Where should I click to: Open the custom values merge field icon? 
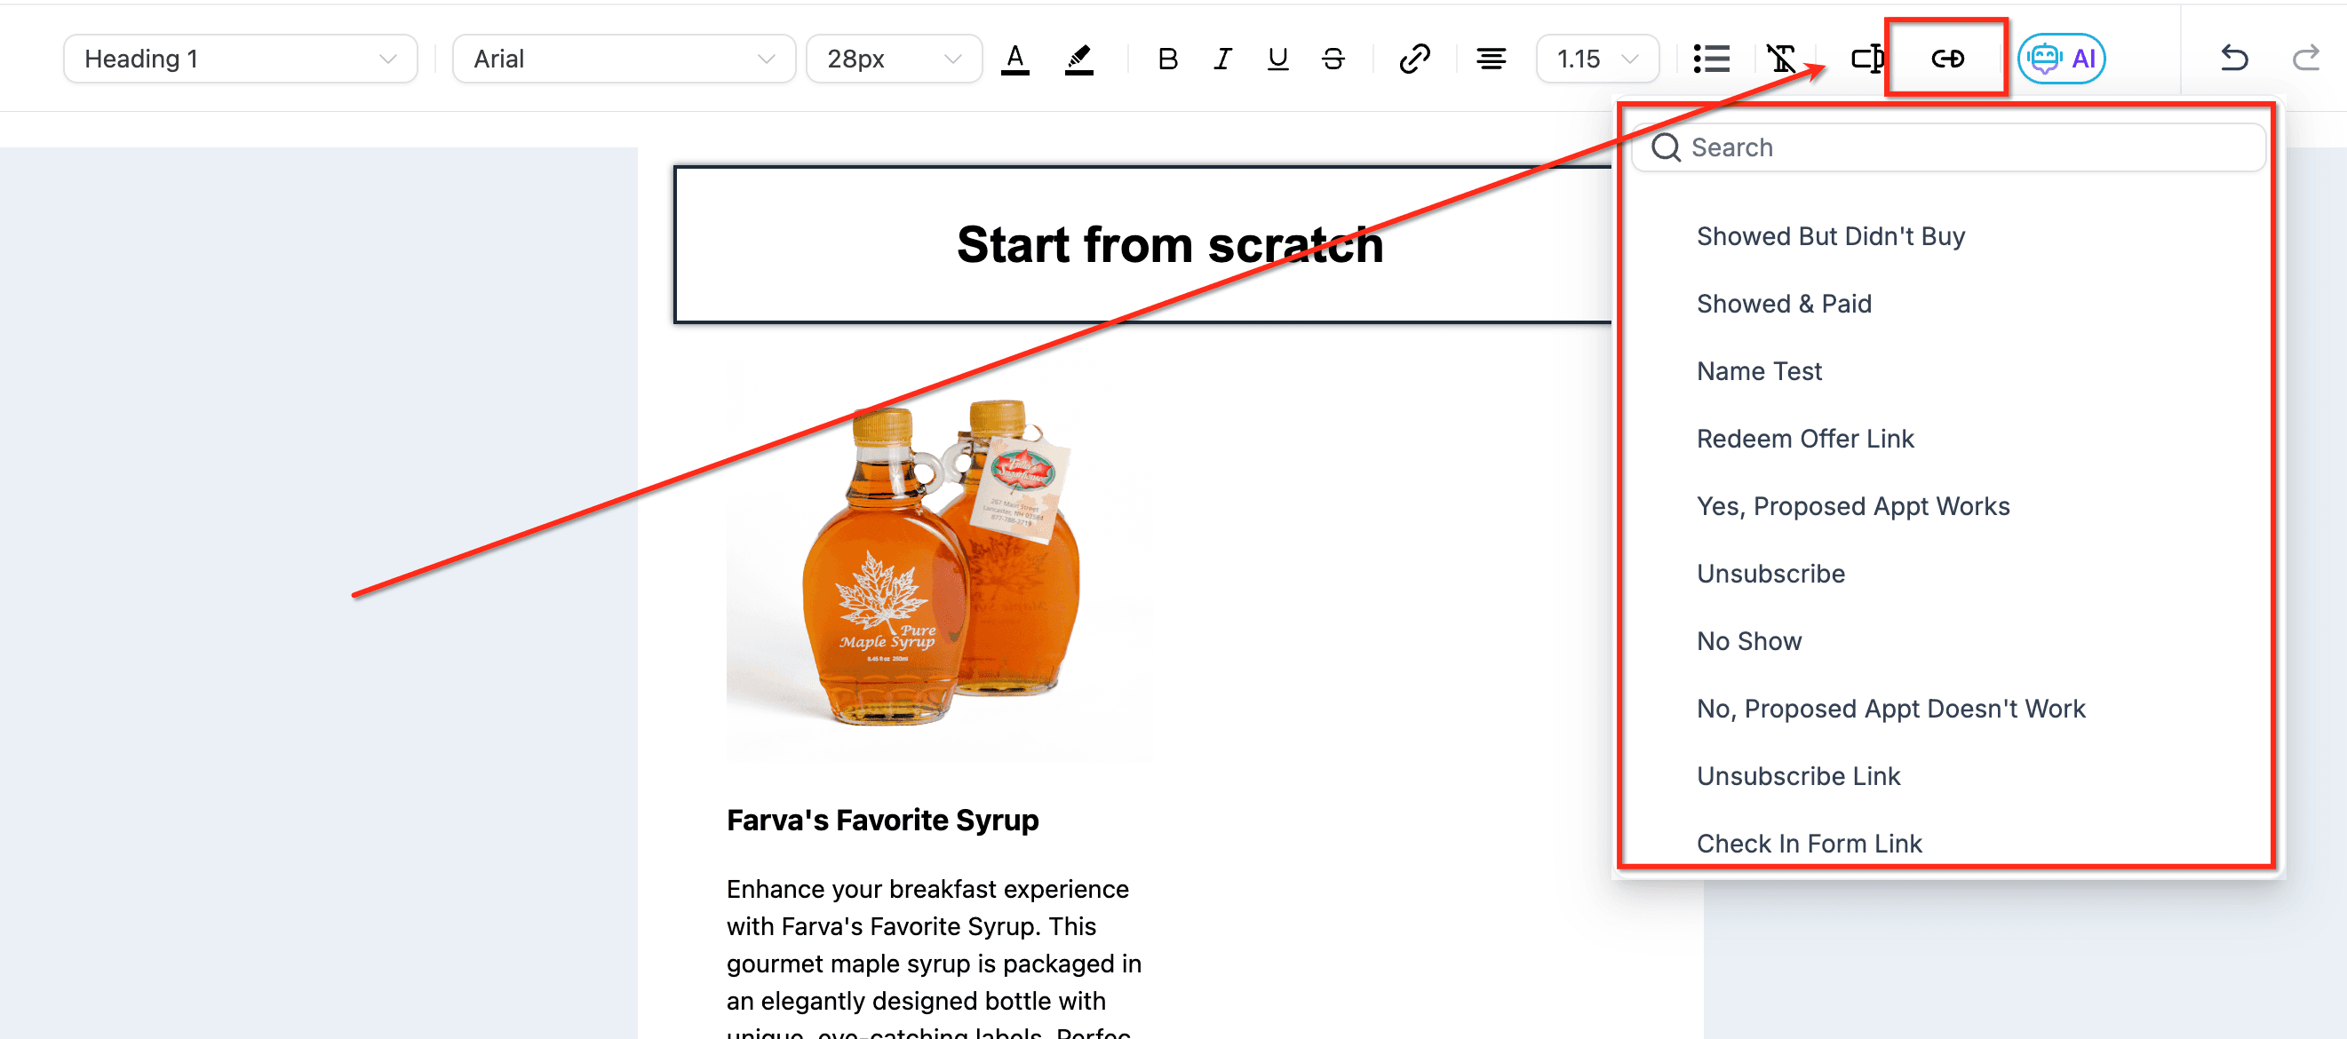(1866, 59)
